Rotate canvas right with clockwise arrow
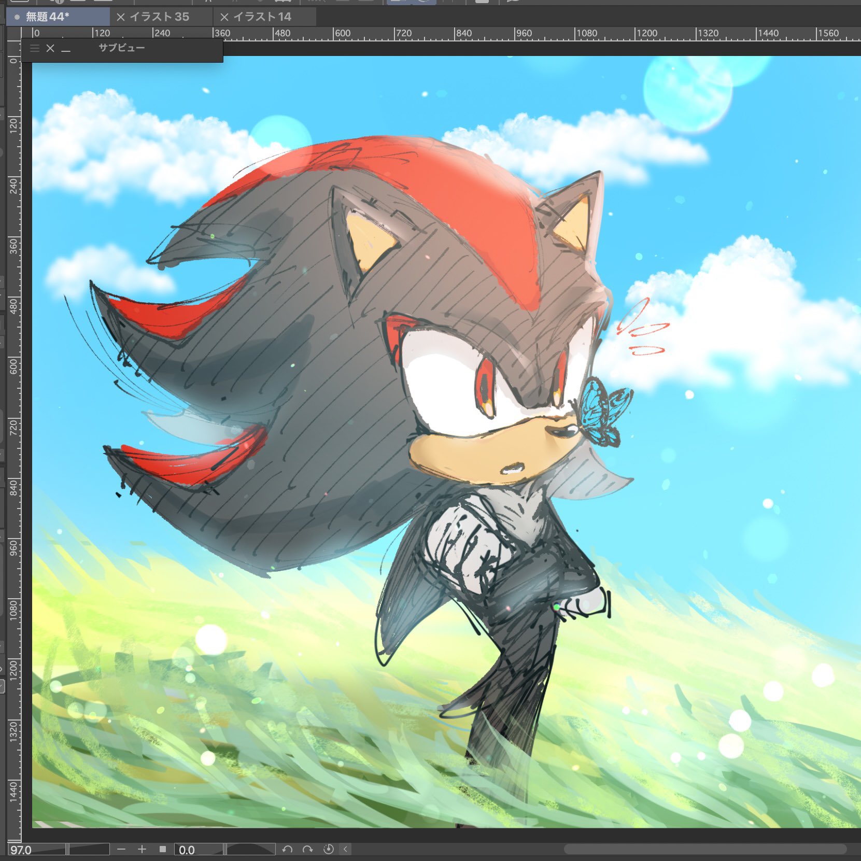Viewport: 861px width, 861px height. pyautogui.click(x=308, y=849)
